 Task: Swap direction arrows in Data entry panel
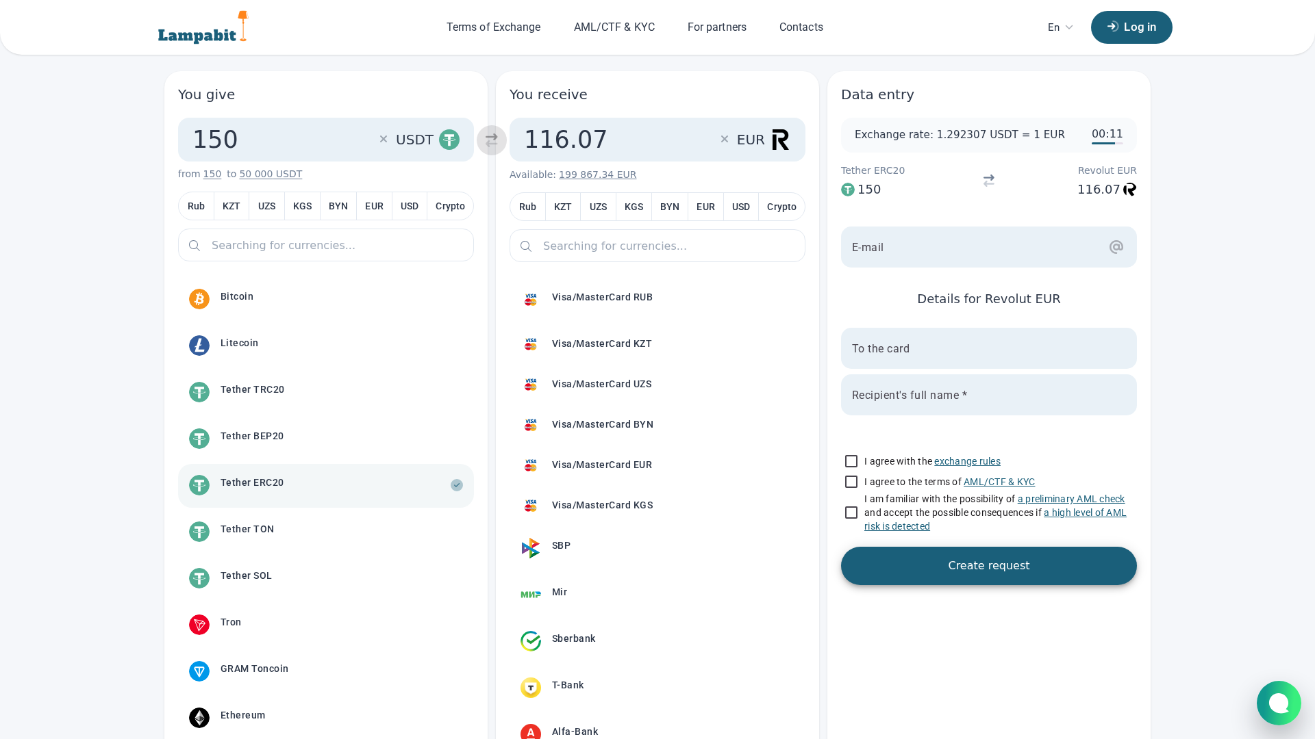tap(988, 181)
